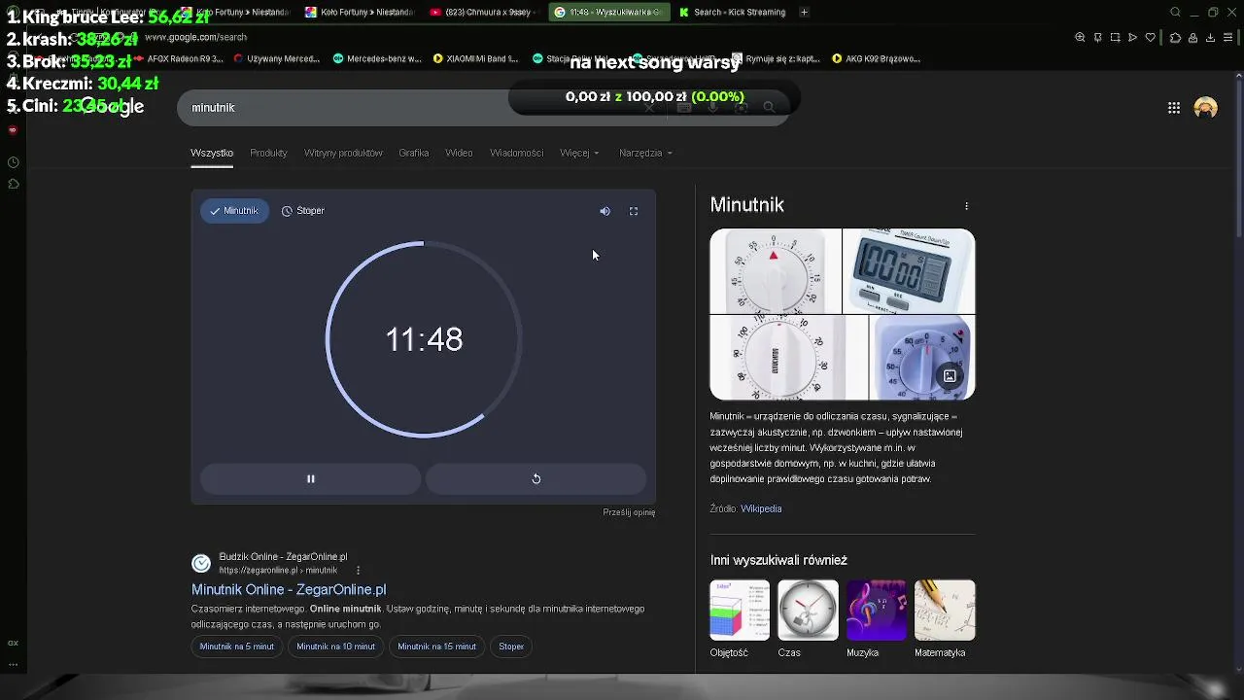Select the Produkty search filter
This screenshot has height=700, width=1244.
[x=268, y=153]
